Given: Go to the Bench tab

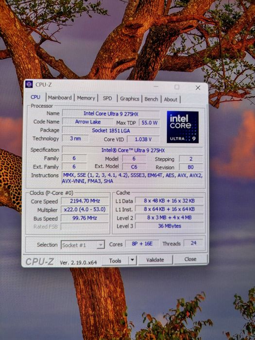Looking at the screenshot, I should click(151, 99).
